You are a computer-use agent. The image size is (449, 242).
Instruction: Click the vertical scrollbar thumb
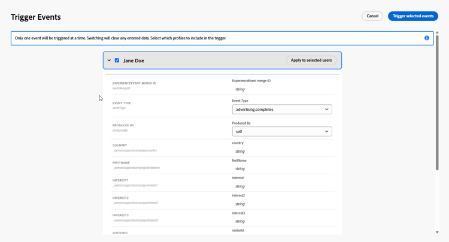click(437, 102)
